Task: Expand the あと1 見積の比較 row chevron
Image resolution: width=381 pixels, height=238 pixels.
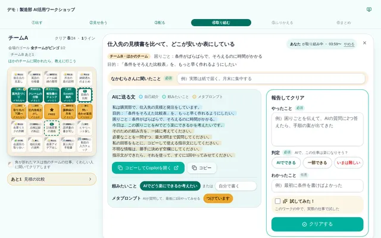Action: tap(90, 179)
